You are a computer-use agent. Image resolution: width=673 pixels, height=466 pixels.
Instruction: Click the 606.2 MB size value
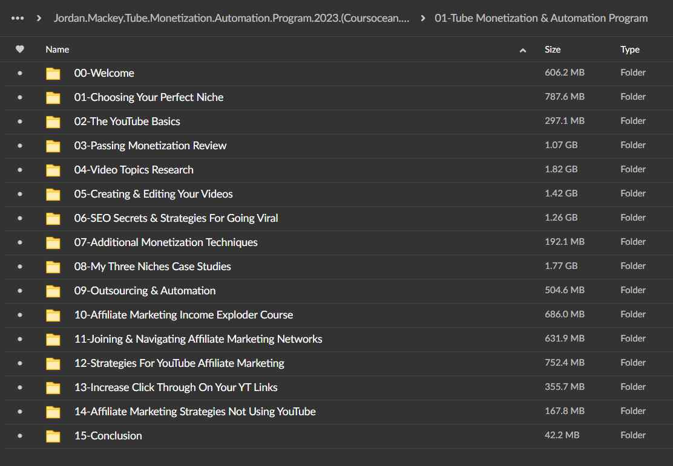(x=565, y=73)
